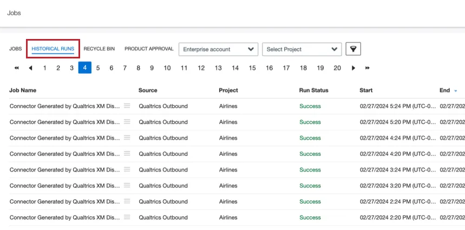Jump to last page of results
465x230 pixels.
(x=368, y=68)
